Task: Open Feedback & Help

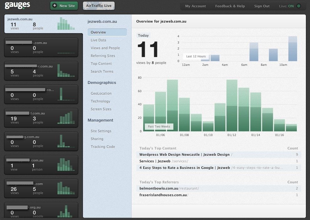Action: click(x=230, y=6)
